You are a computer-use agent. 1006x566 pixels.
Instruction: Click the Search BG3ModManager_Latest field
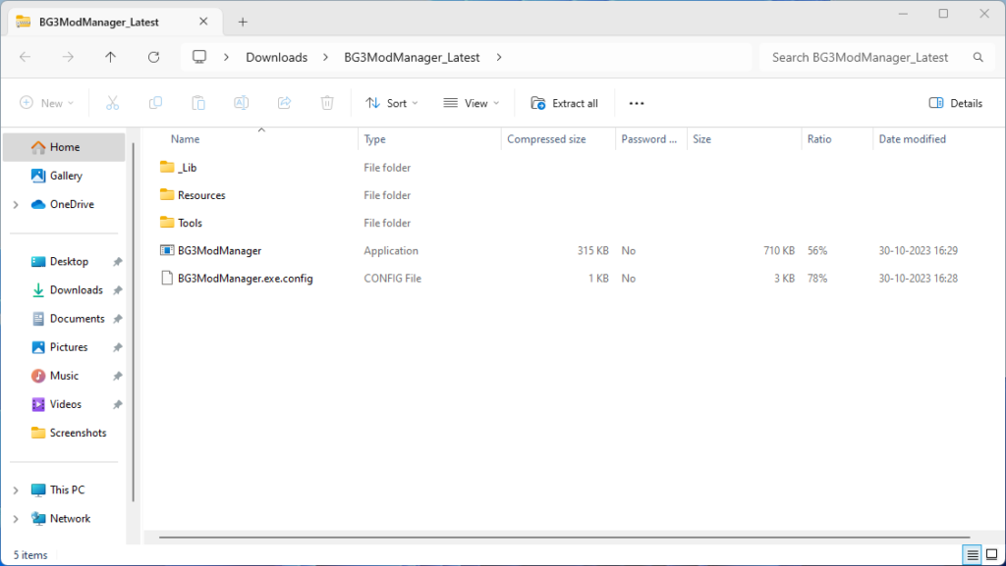(x=860, y=58)
